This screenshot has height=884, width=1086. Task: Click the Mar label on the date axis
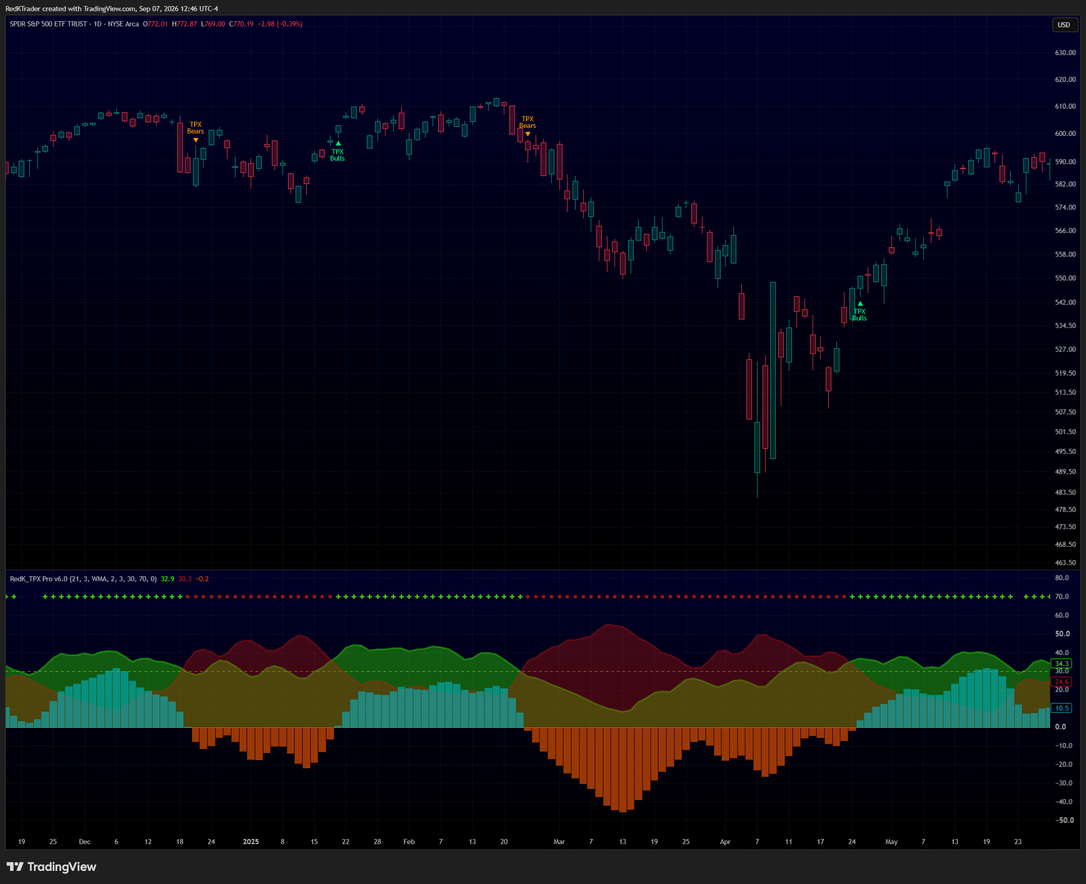(x=559, y=841)
